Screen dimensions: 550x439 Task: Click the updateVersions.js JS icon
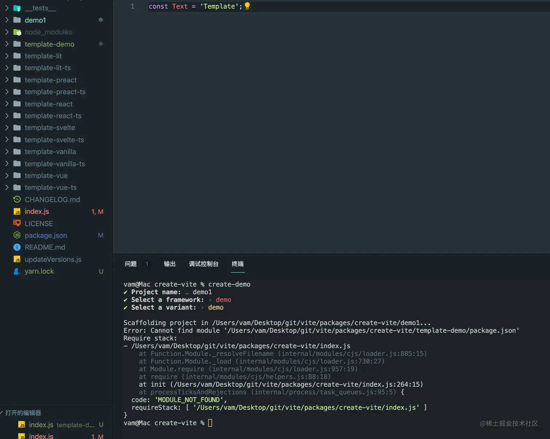pyautogui.click(x=17, y=259)
